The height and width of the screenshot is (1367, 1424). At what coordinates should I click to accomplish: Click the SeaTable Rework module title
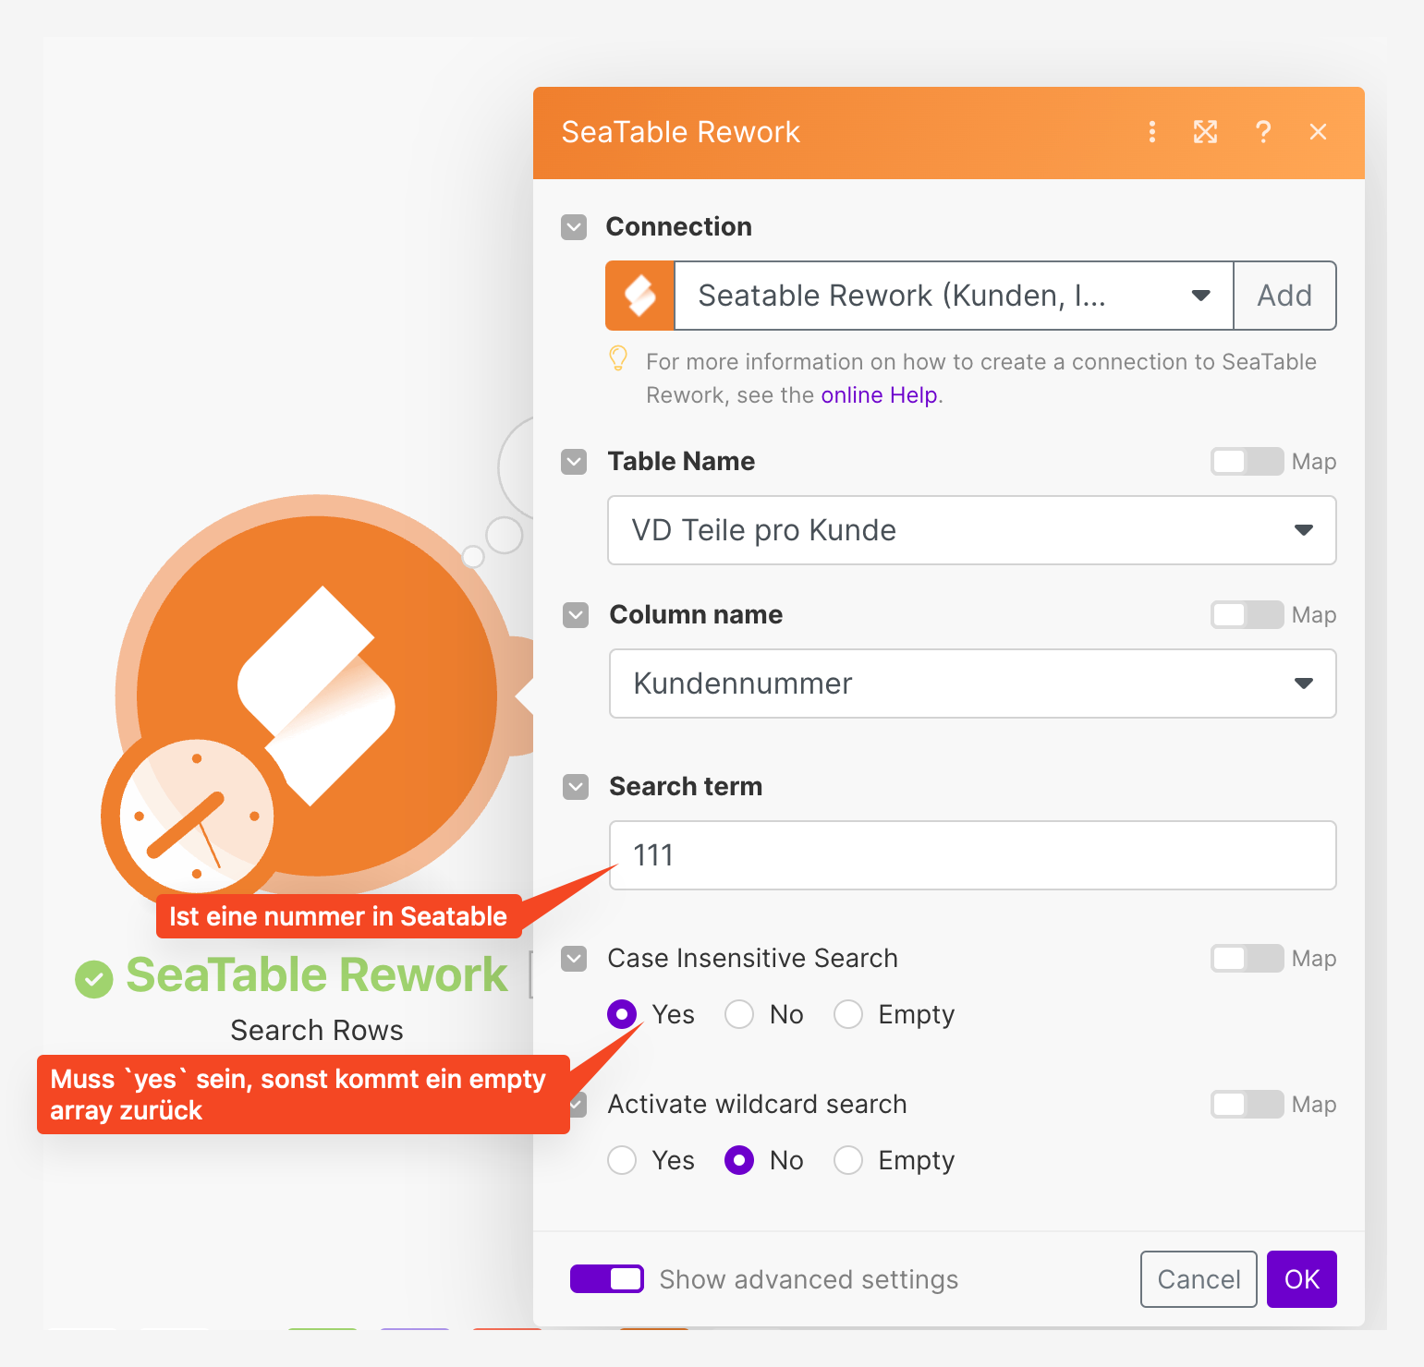pos(317,975)
